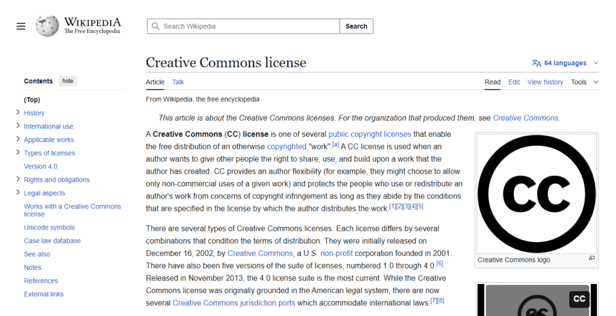This screenshot has width=616, height=316.
Task: Go to History in contents
Action: click(x=34, y=113)
